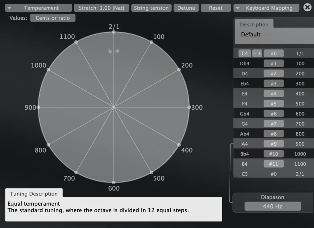Select the Description tab
The height and width of the screenshot is (228, 314).
click(254, 25)
